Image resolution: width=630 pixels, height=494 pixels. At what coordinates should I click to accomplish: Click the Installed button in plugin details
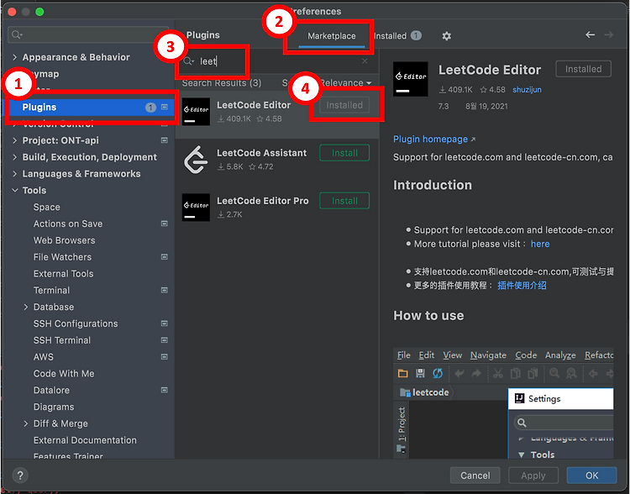click(584, 69)
